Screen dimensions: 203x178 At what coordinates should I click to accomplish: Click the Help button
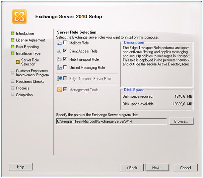click(x=21, y=167)
